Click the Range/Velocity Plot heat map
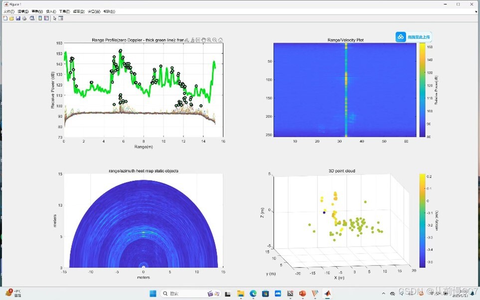Screen dimensions: 480x300 tap(345, 90)
